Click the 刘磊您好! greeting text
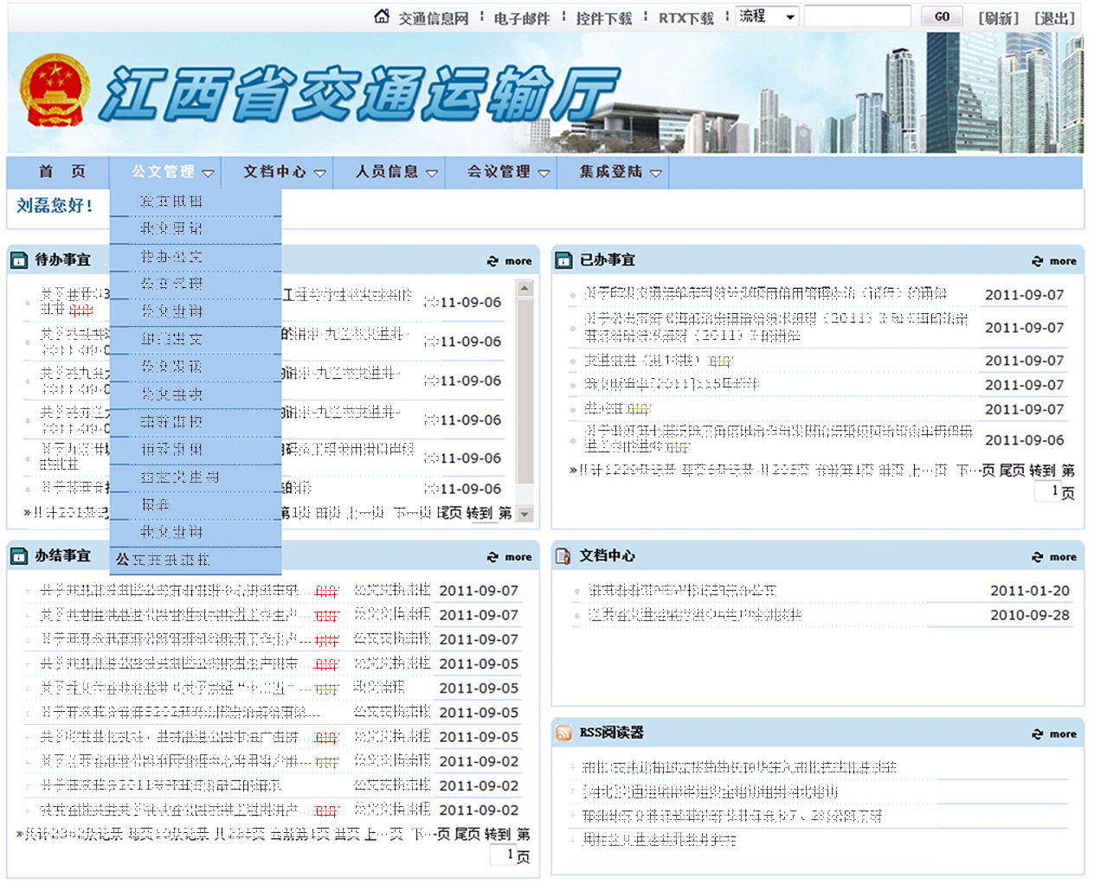Screen dimensions: 1094x884 pos(55,206)
